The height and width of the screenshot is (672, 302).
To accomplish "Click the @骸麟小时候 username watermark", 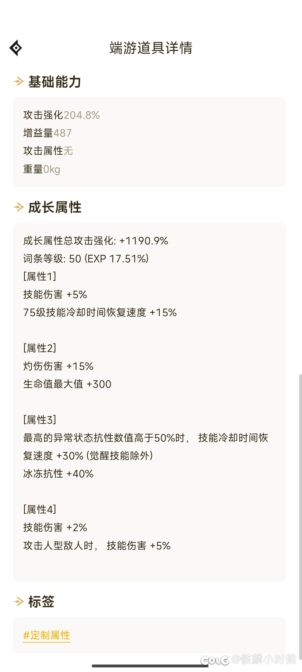I will 264,659.
